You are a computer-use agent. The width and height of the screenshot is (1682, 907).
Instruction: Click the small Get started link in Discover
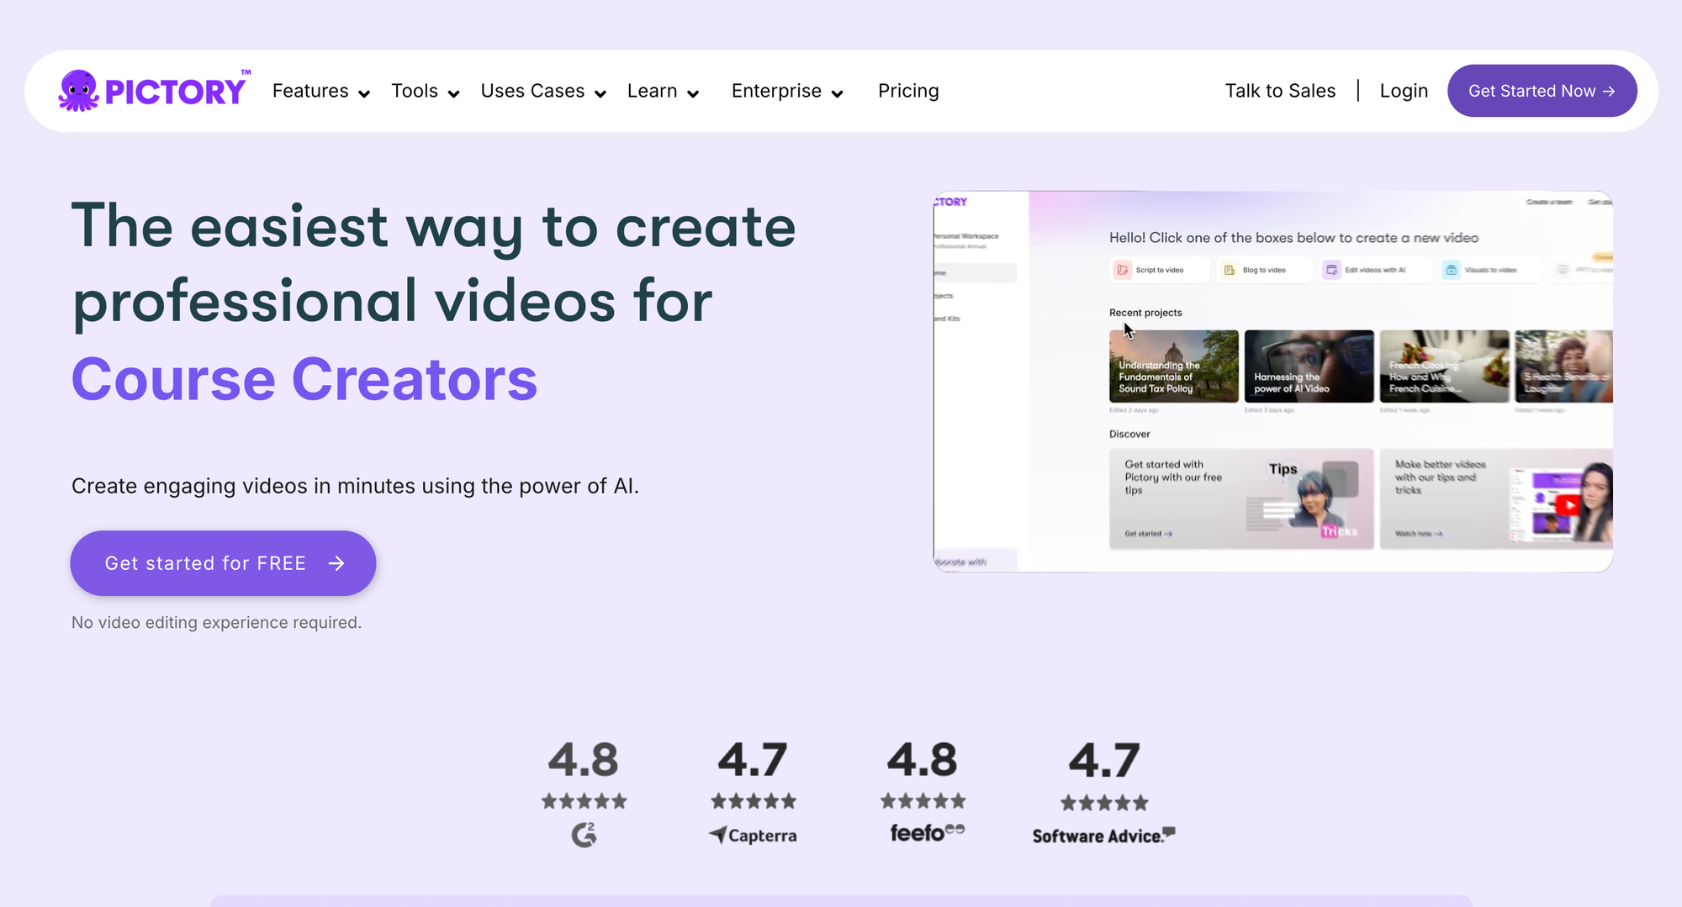1148,534
